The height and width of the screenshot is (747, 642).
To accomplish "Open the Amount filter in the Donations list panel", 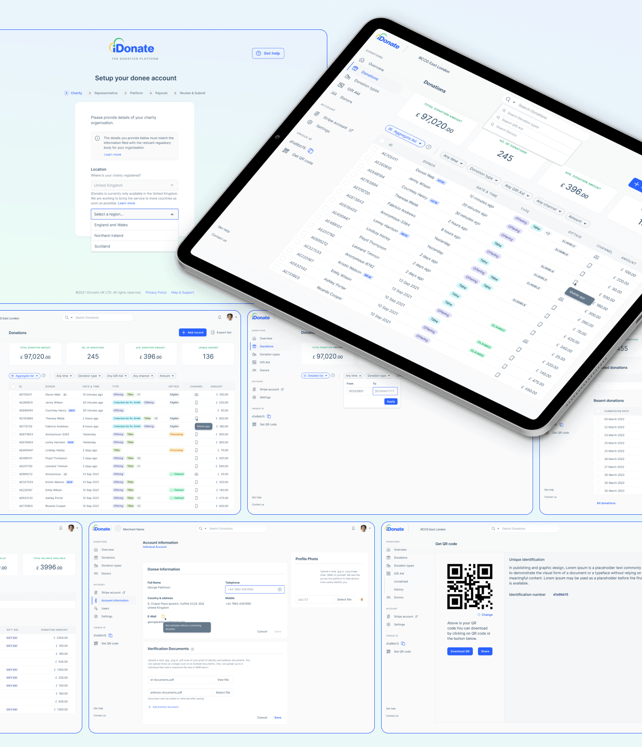I will (x=167, y=376).
